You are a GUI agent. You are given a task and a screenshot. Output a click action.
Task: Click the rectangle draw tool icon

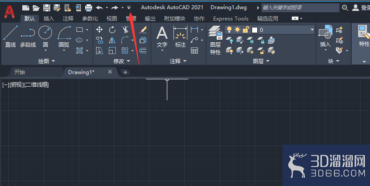click(x=80, y=30)
